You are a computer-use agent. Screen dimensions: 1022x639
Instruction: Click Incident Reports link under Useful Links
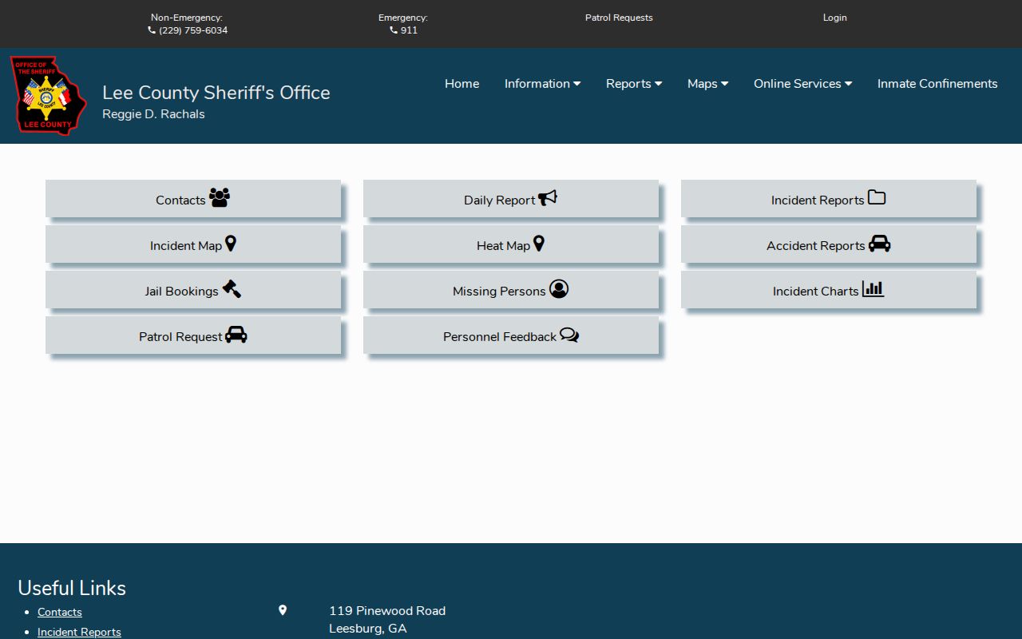79,632
